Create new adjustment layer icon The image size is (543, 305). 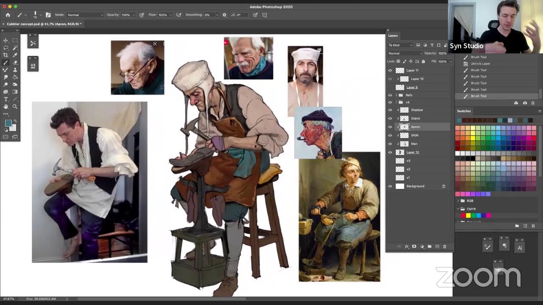(422, 247)
